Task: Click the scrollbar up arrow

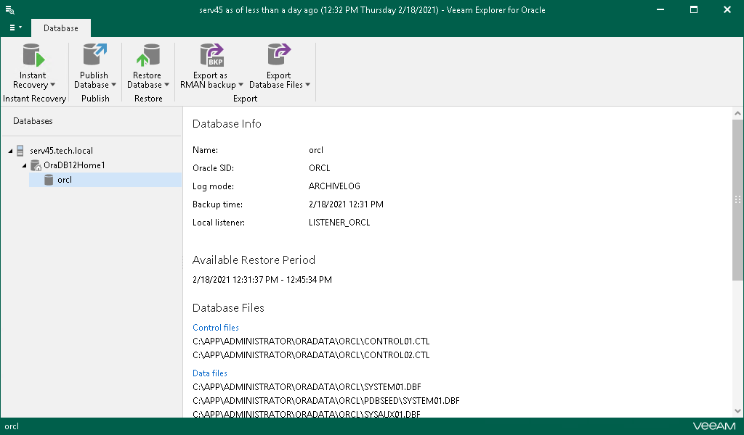Action: (737, 113)
